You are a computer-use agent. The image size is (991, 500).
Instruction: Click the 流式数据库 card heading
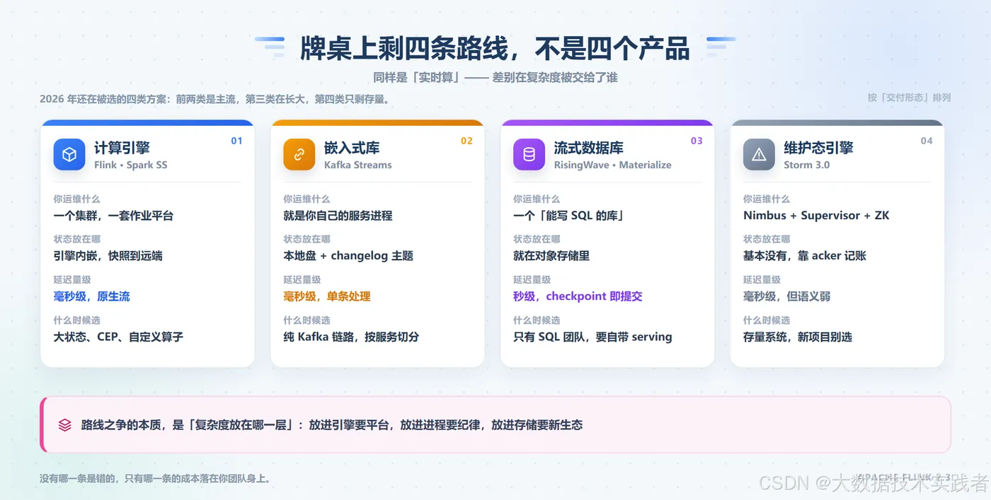click(x=589, y=148)
